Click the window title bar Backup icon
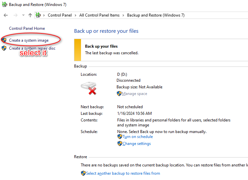Screen dimensions: 248x180 click(x=5, y=4)
